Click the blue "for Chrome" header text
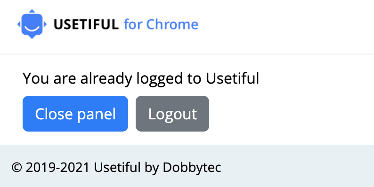This screenshot has width=374, height=187. 161,24
